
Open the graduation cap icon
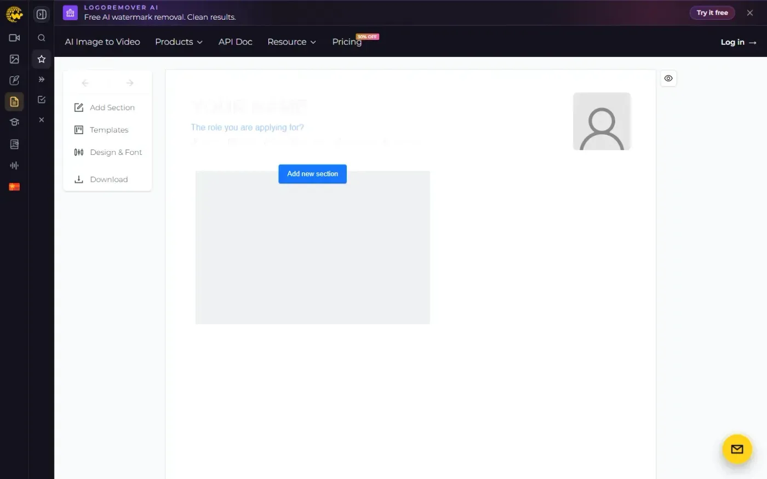click(x=14, y=123)
